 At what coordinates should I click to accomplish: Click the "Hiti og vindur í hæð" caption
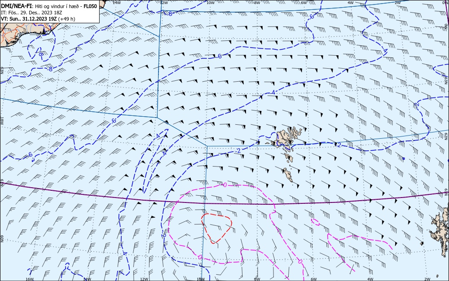coord(57,6)
